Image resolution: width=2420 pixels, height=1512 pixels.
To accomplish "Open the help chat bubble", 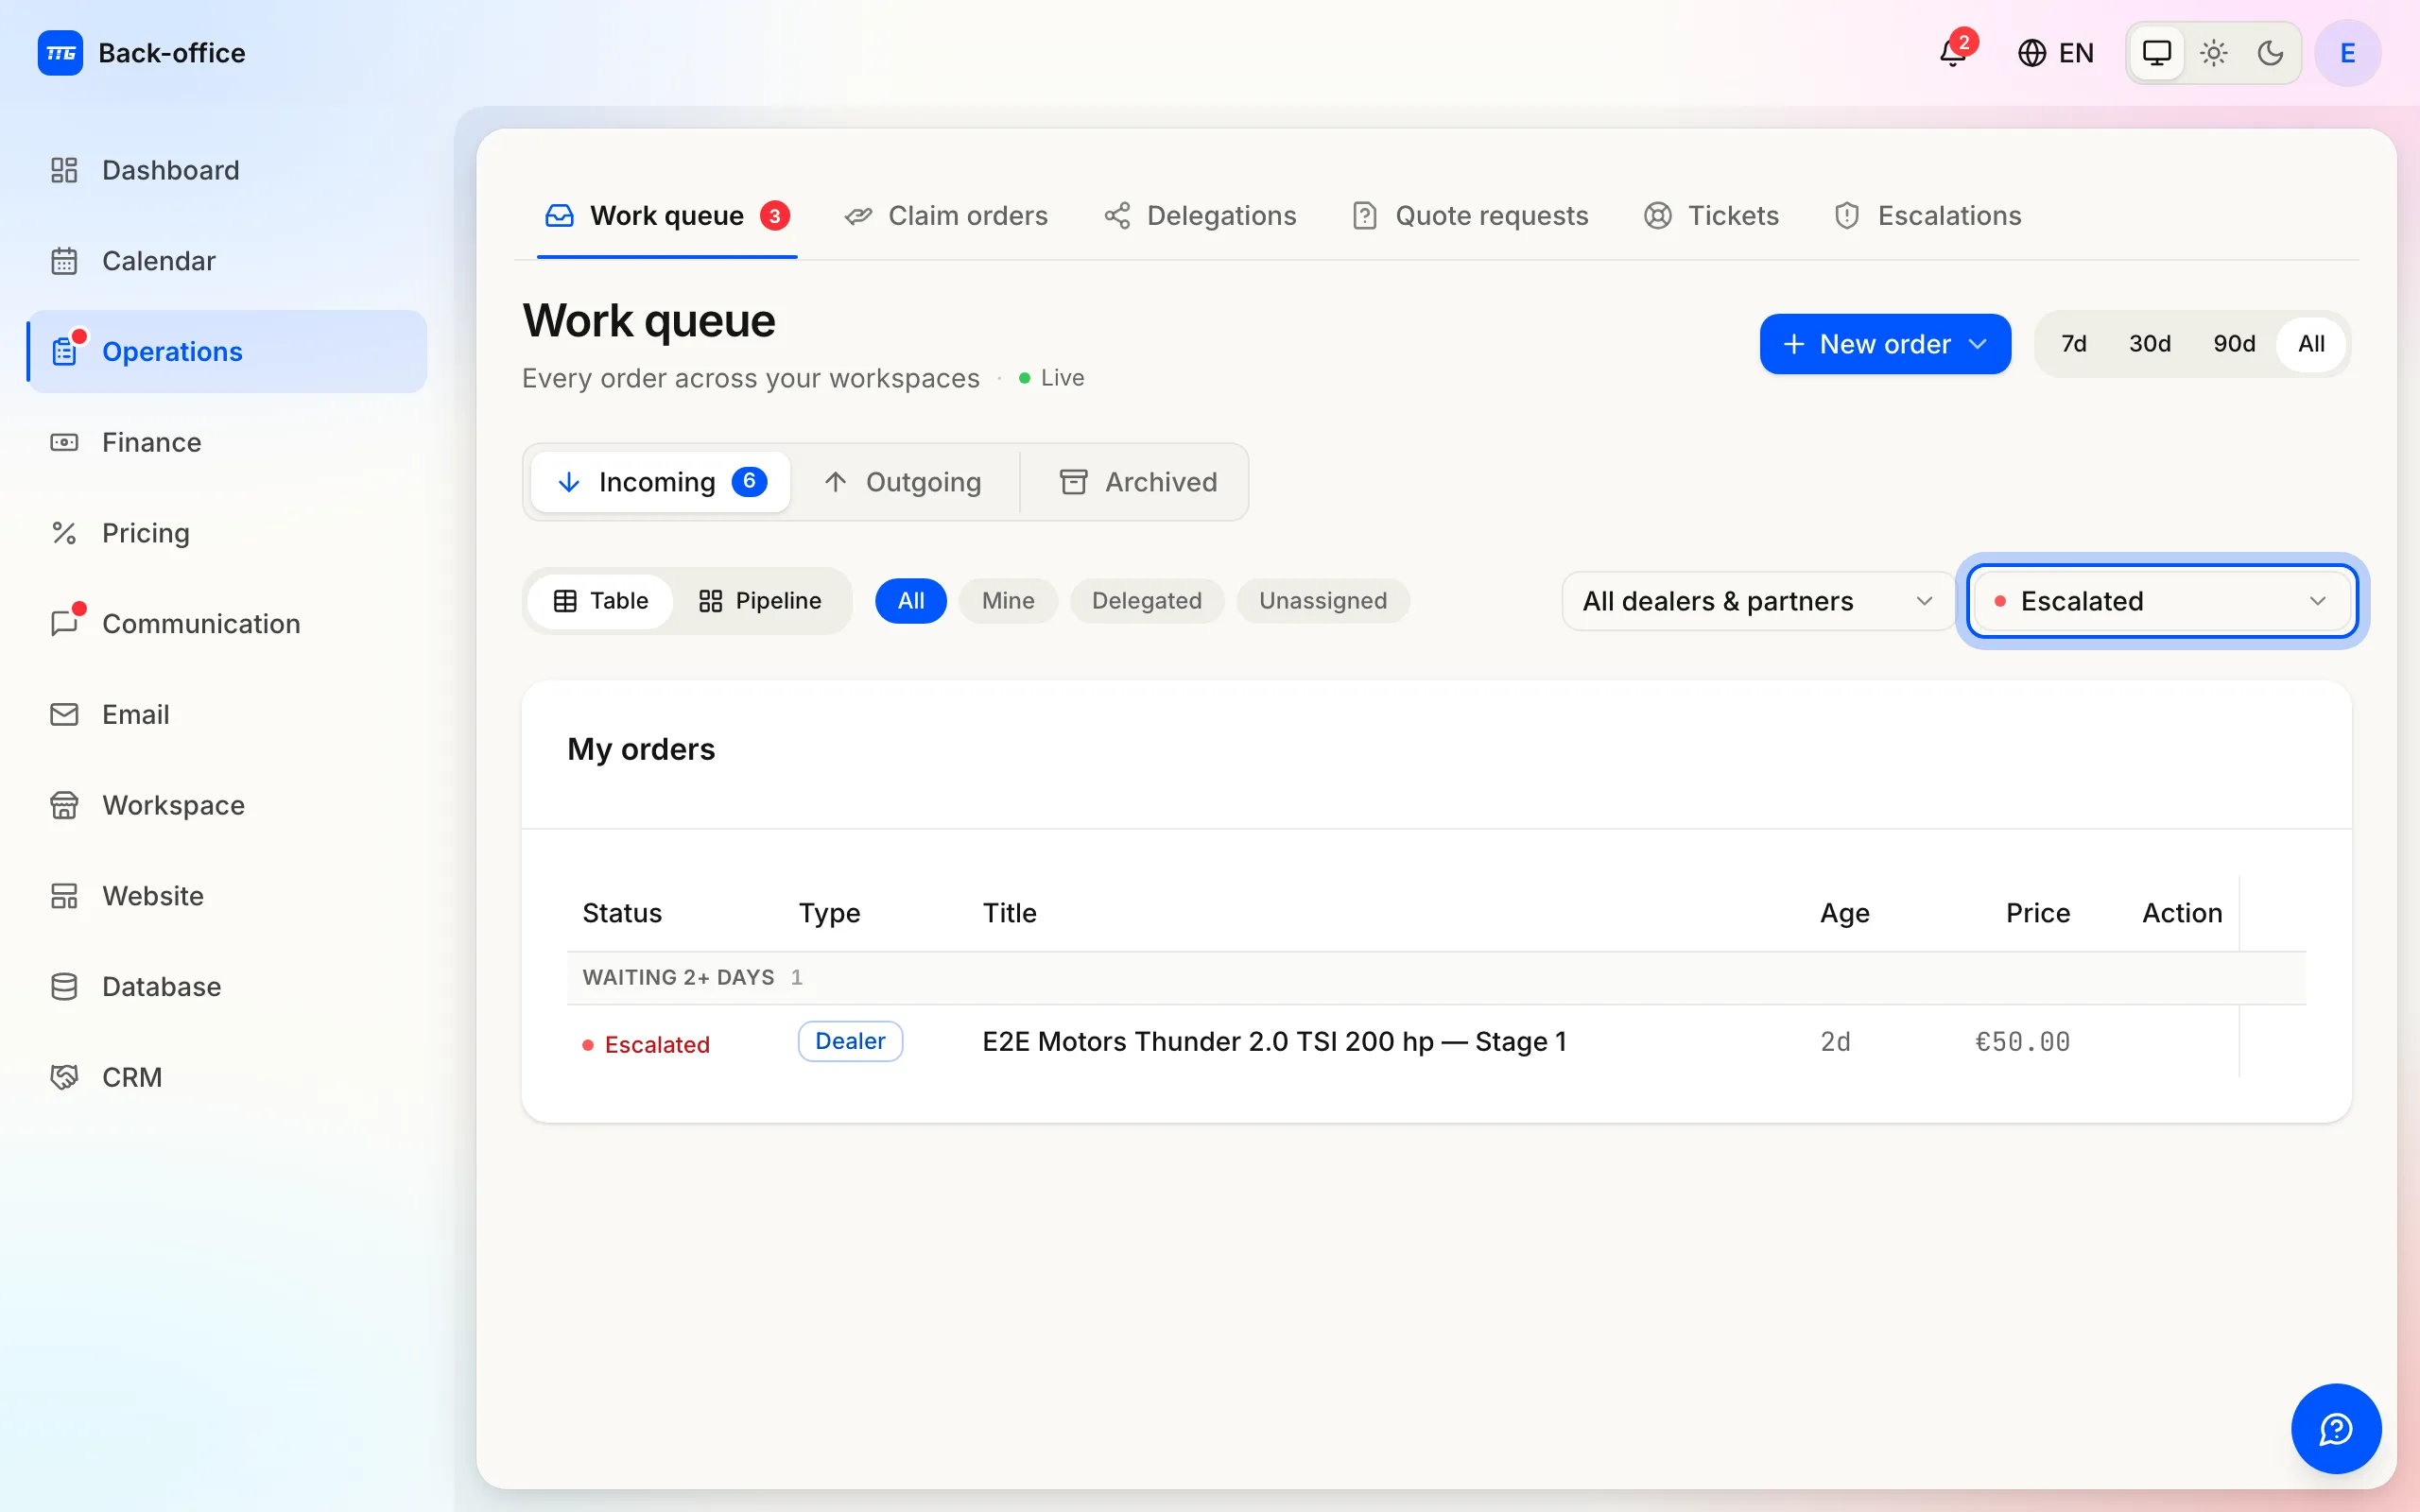I will coord(2336,1428).
